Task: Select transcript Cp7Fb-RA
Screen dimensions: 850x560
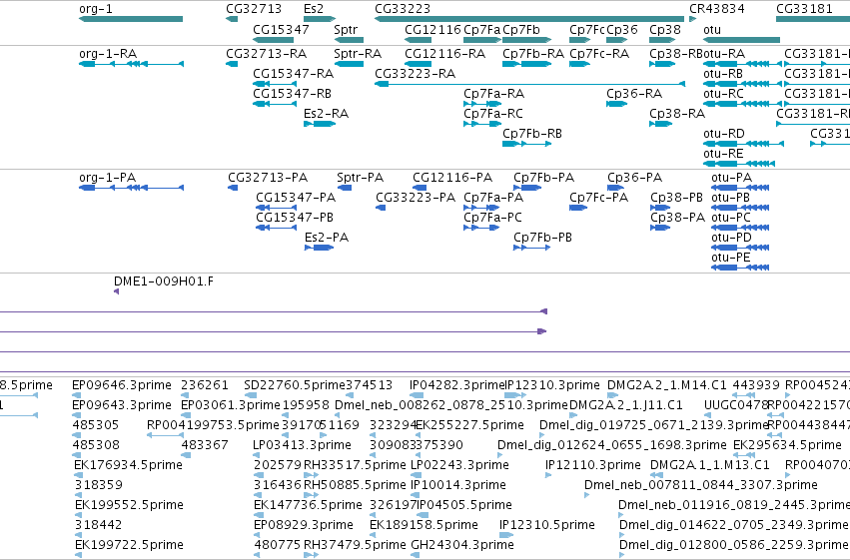Action: (x=527, y=64)
